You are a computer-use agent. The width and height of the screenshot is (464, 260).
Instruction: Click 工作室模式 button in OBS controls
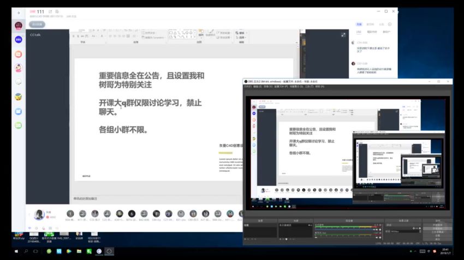click(438, 232)
